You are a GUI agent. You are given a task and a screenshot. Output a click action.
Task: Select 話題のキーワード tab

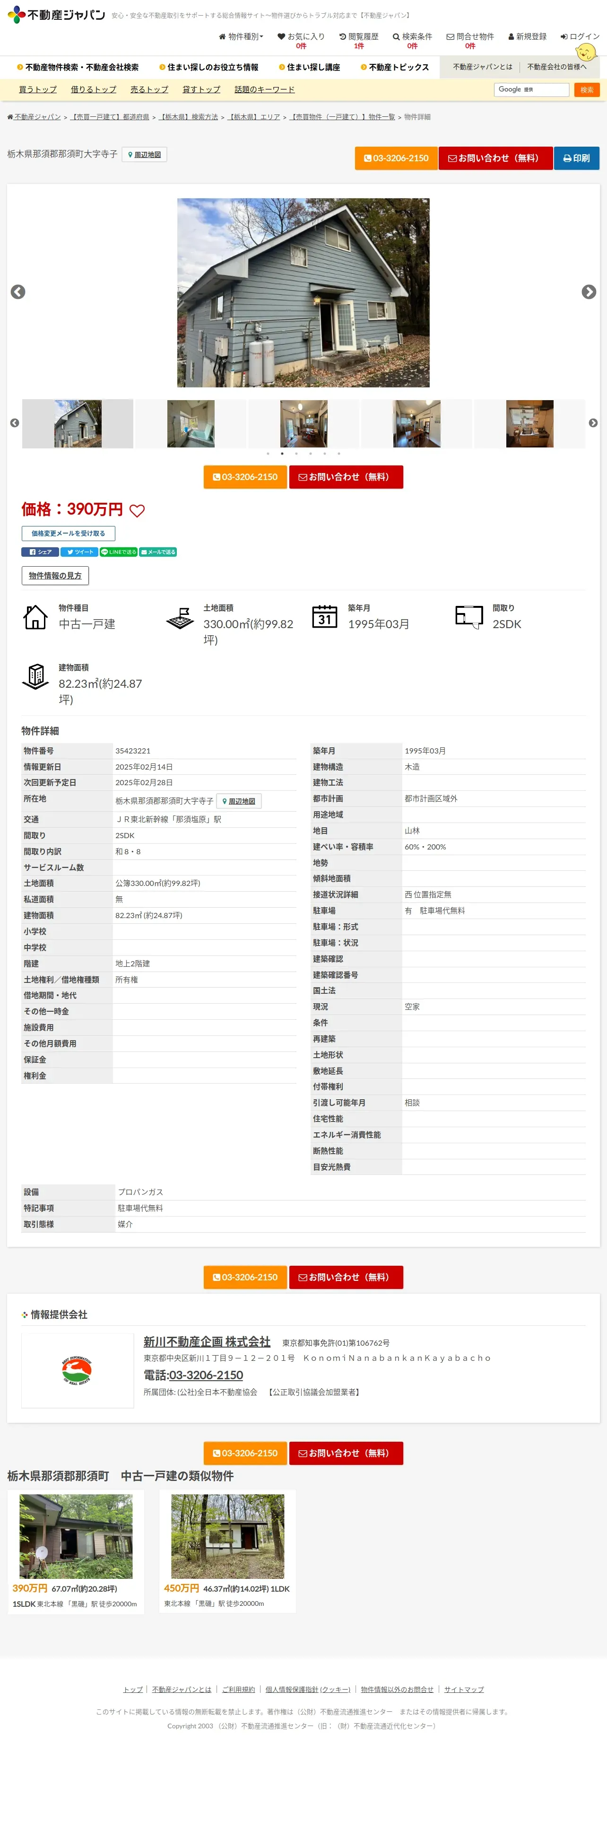coord(264,90)
